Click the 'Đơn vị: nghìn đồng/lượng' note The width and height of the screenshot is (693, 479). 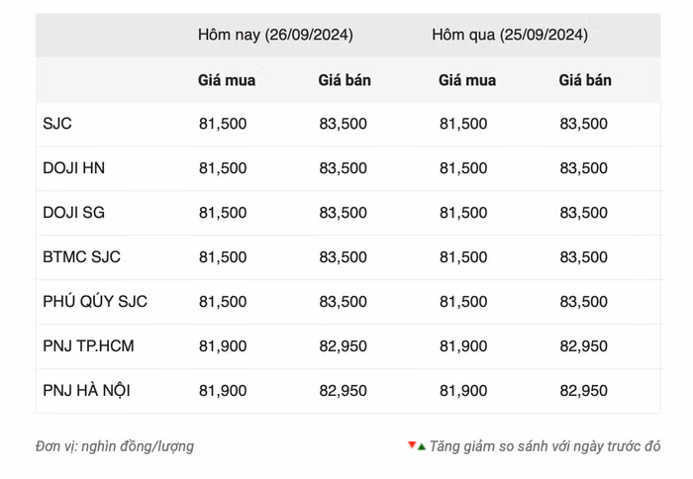[115, 446]
